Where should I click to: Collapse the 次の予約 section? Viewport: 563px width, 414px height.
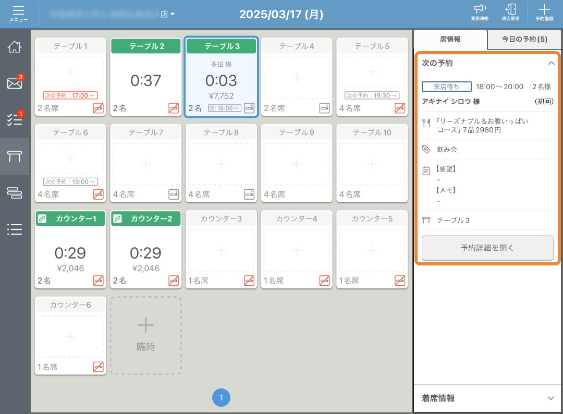click(x=551, y=63)
